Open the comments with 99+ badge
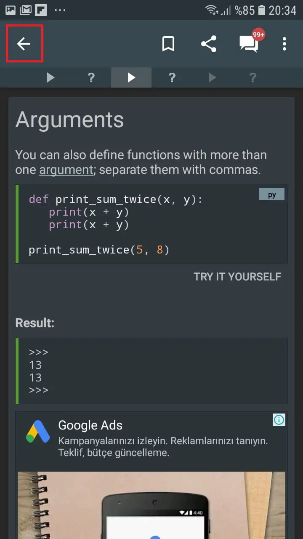 (249, 44)
